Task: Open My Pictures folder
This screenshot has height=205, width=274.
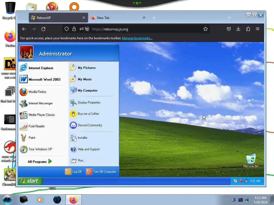Action: pos(83,68)
